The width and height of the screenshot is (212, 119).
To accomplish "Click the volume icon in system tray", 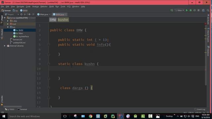I will (189, 116).
